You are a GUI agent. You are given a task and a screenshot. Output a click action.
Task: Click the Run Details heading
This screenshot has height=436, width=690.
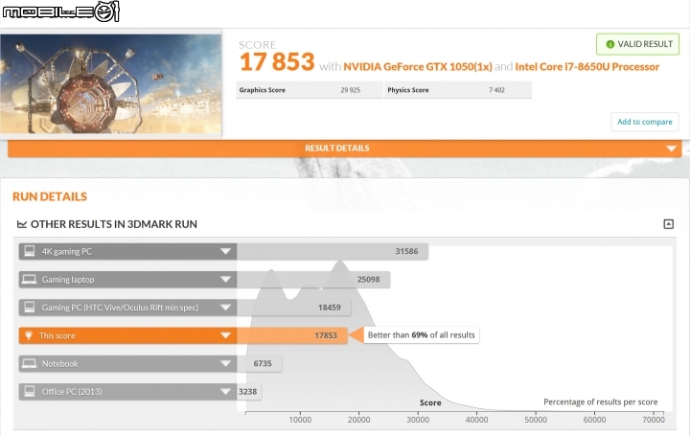(50, 196)
